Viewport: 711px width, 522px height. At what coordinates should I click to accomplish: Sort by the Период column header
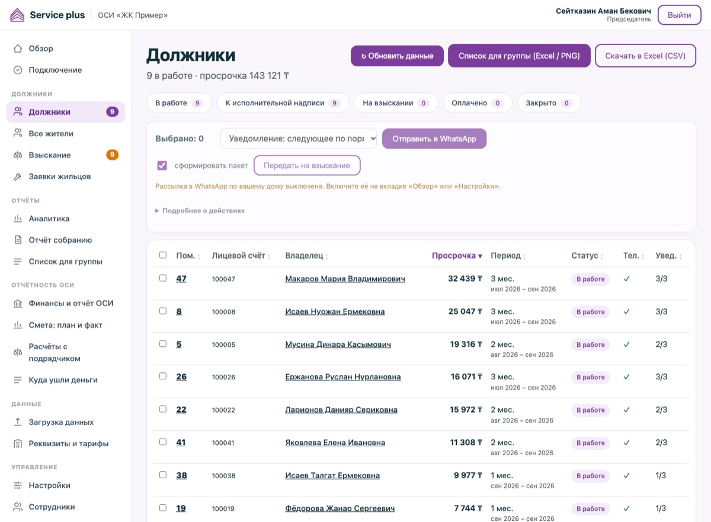[x=509, y=256]
